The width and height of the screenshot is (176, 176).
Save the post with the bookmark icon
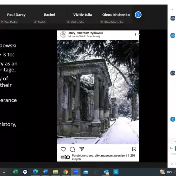click(x=134, y=149)
